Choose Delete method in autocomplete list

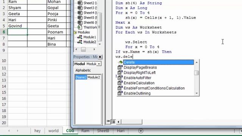coord(158,62)
